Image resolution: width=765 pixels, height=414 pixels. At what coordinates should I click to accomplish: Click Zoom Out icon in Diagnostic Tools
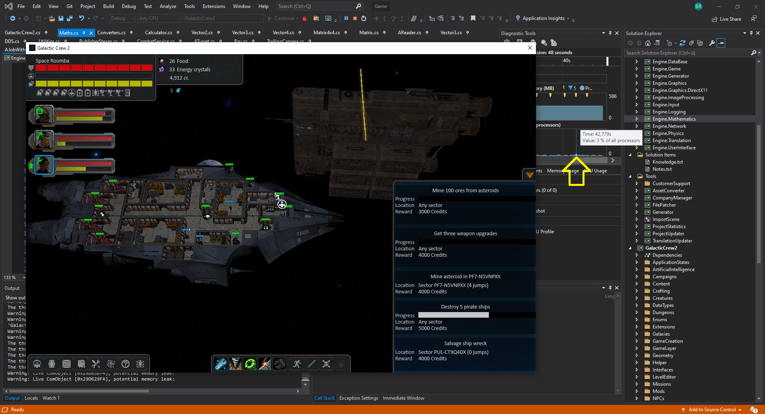click(544, 43)
